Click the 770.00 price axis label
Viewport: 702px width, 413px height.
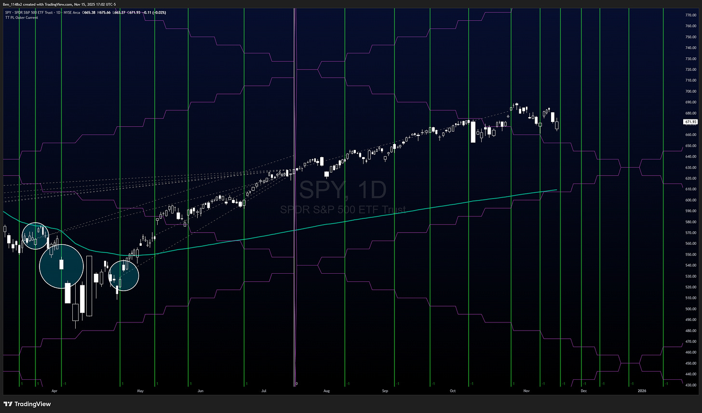pos(690,15)
